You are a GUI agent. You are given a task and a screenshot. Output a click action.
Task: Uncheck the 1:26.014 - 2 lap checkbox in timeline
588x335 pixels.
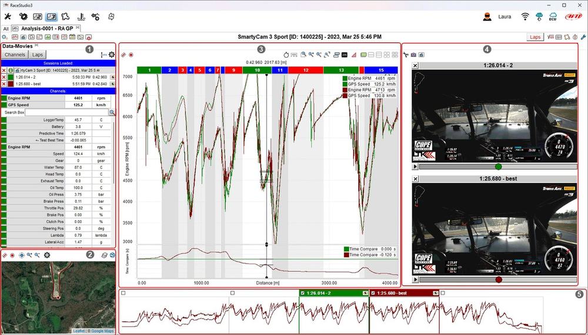coord(303,293)
